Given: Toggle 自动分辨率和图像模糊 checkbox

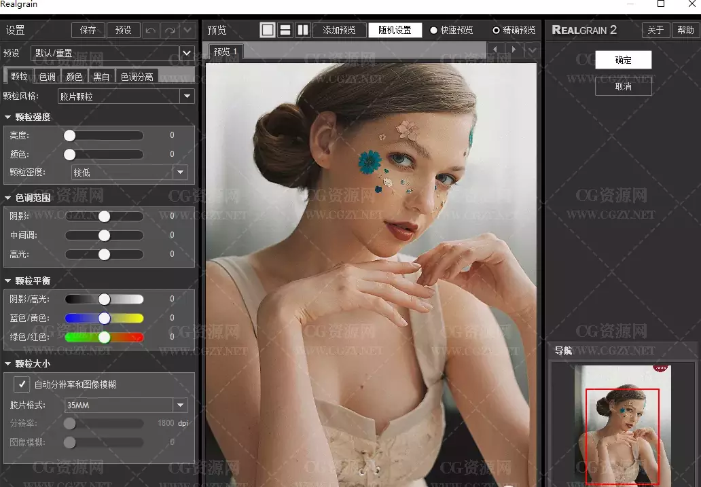Looking at the screenshot, I should [x=22, y=384].
